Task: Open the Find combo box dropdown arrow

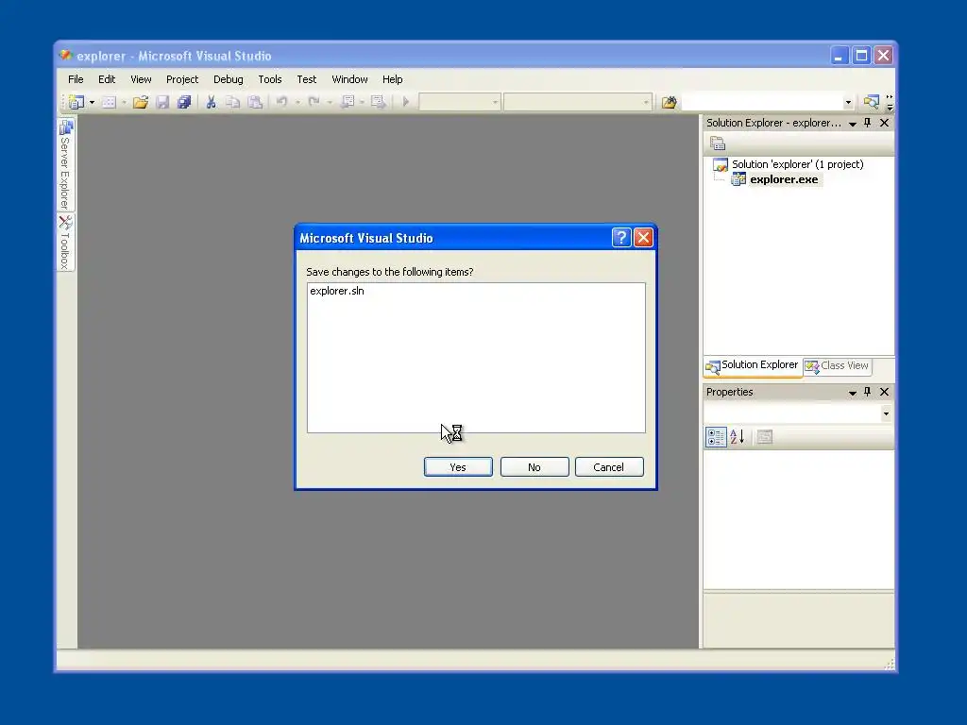Action: (x=848, y=102)
